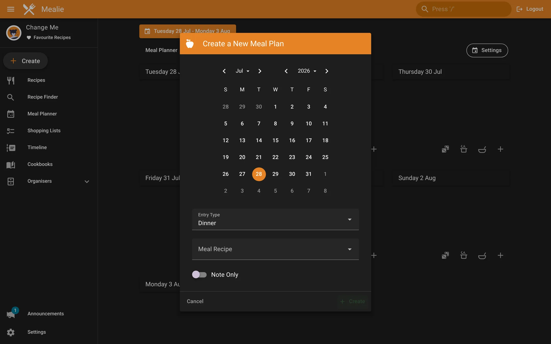
Task: Click the pot icon under Sunday 2 Aug
Action: pyautogui.click(x=464, y=255)
